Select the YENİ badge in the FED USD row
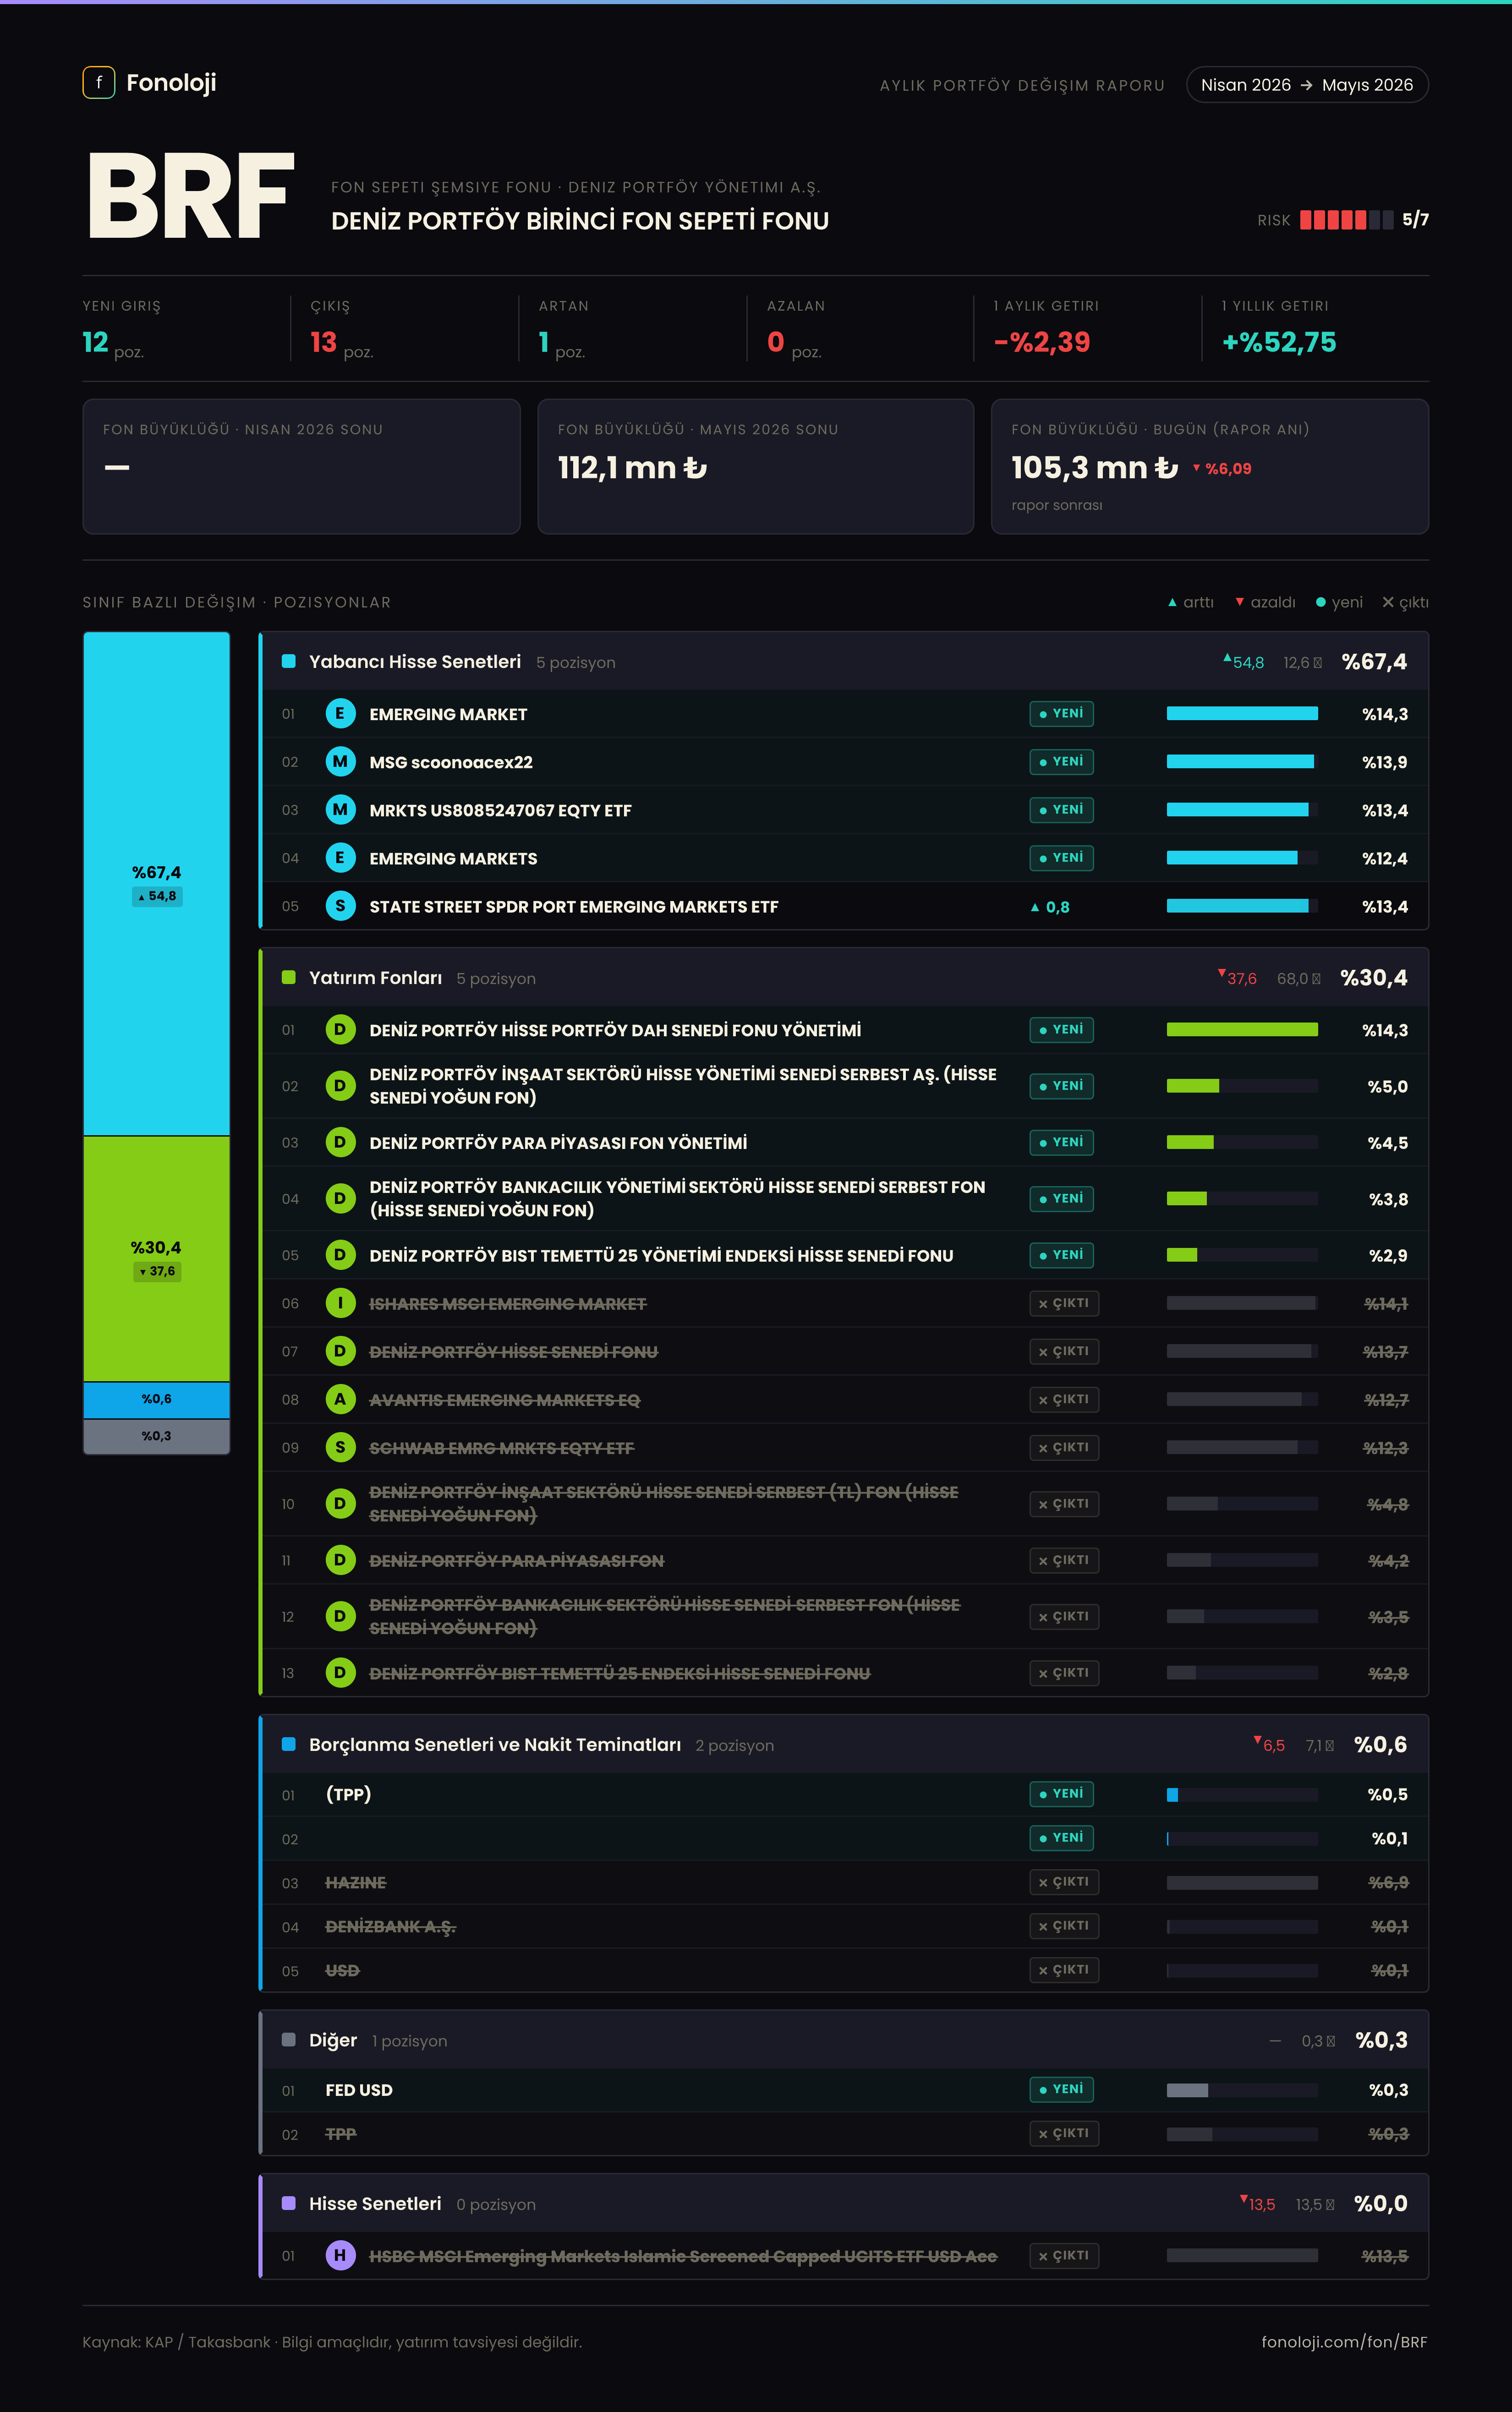This screenshot has width=1512, height=2412. pyautogui.click(x=1061, y=2089)
